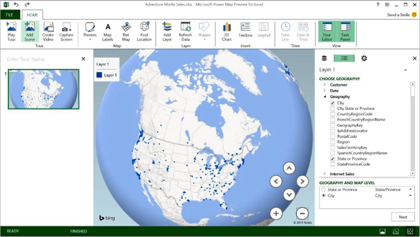
Task: Check City State or Province field
Action: (x=333, y=109)
